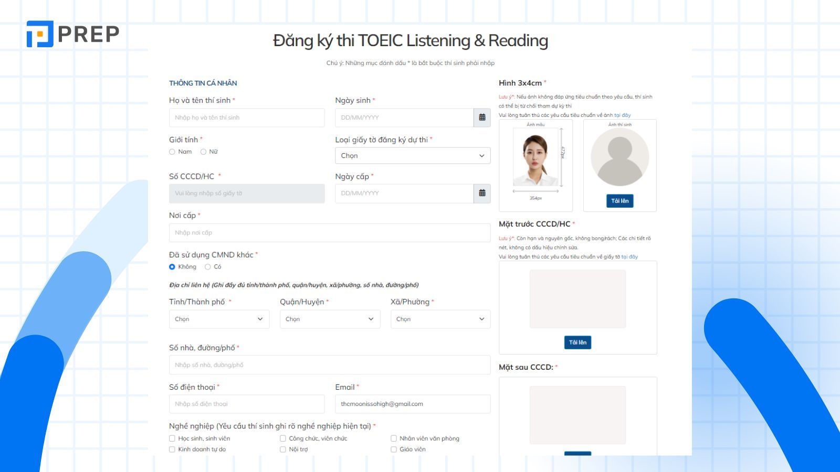
Task: Focus the Số điện thoại input field
Action: click(x=247, y=404)
